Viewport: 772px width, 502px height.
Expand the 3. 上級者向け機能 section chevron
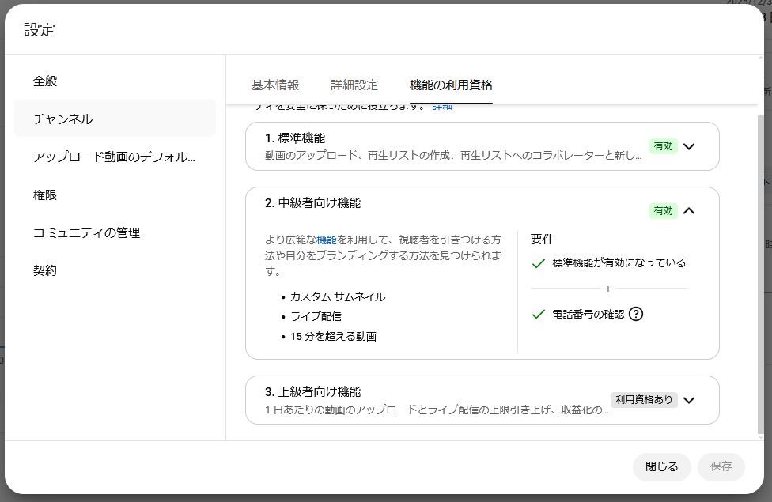689,400
